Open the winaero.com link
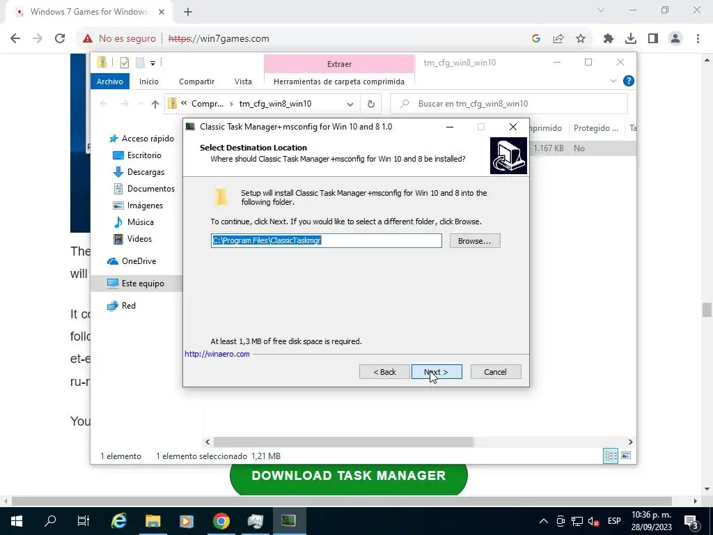713x535 pixels. pyautogui.click(x=217, y=354)
